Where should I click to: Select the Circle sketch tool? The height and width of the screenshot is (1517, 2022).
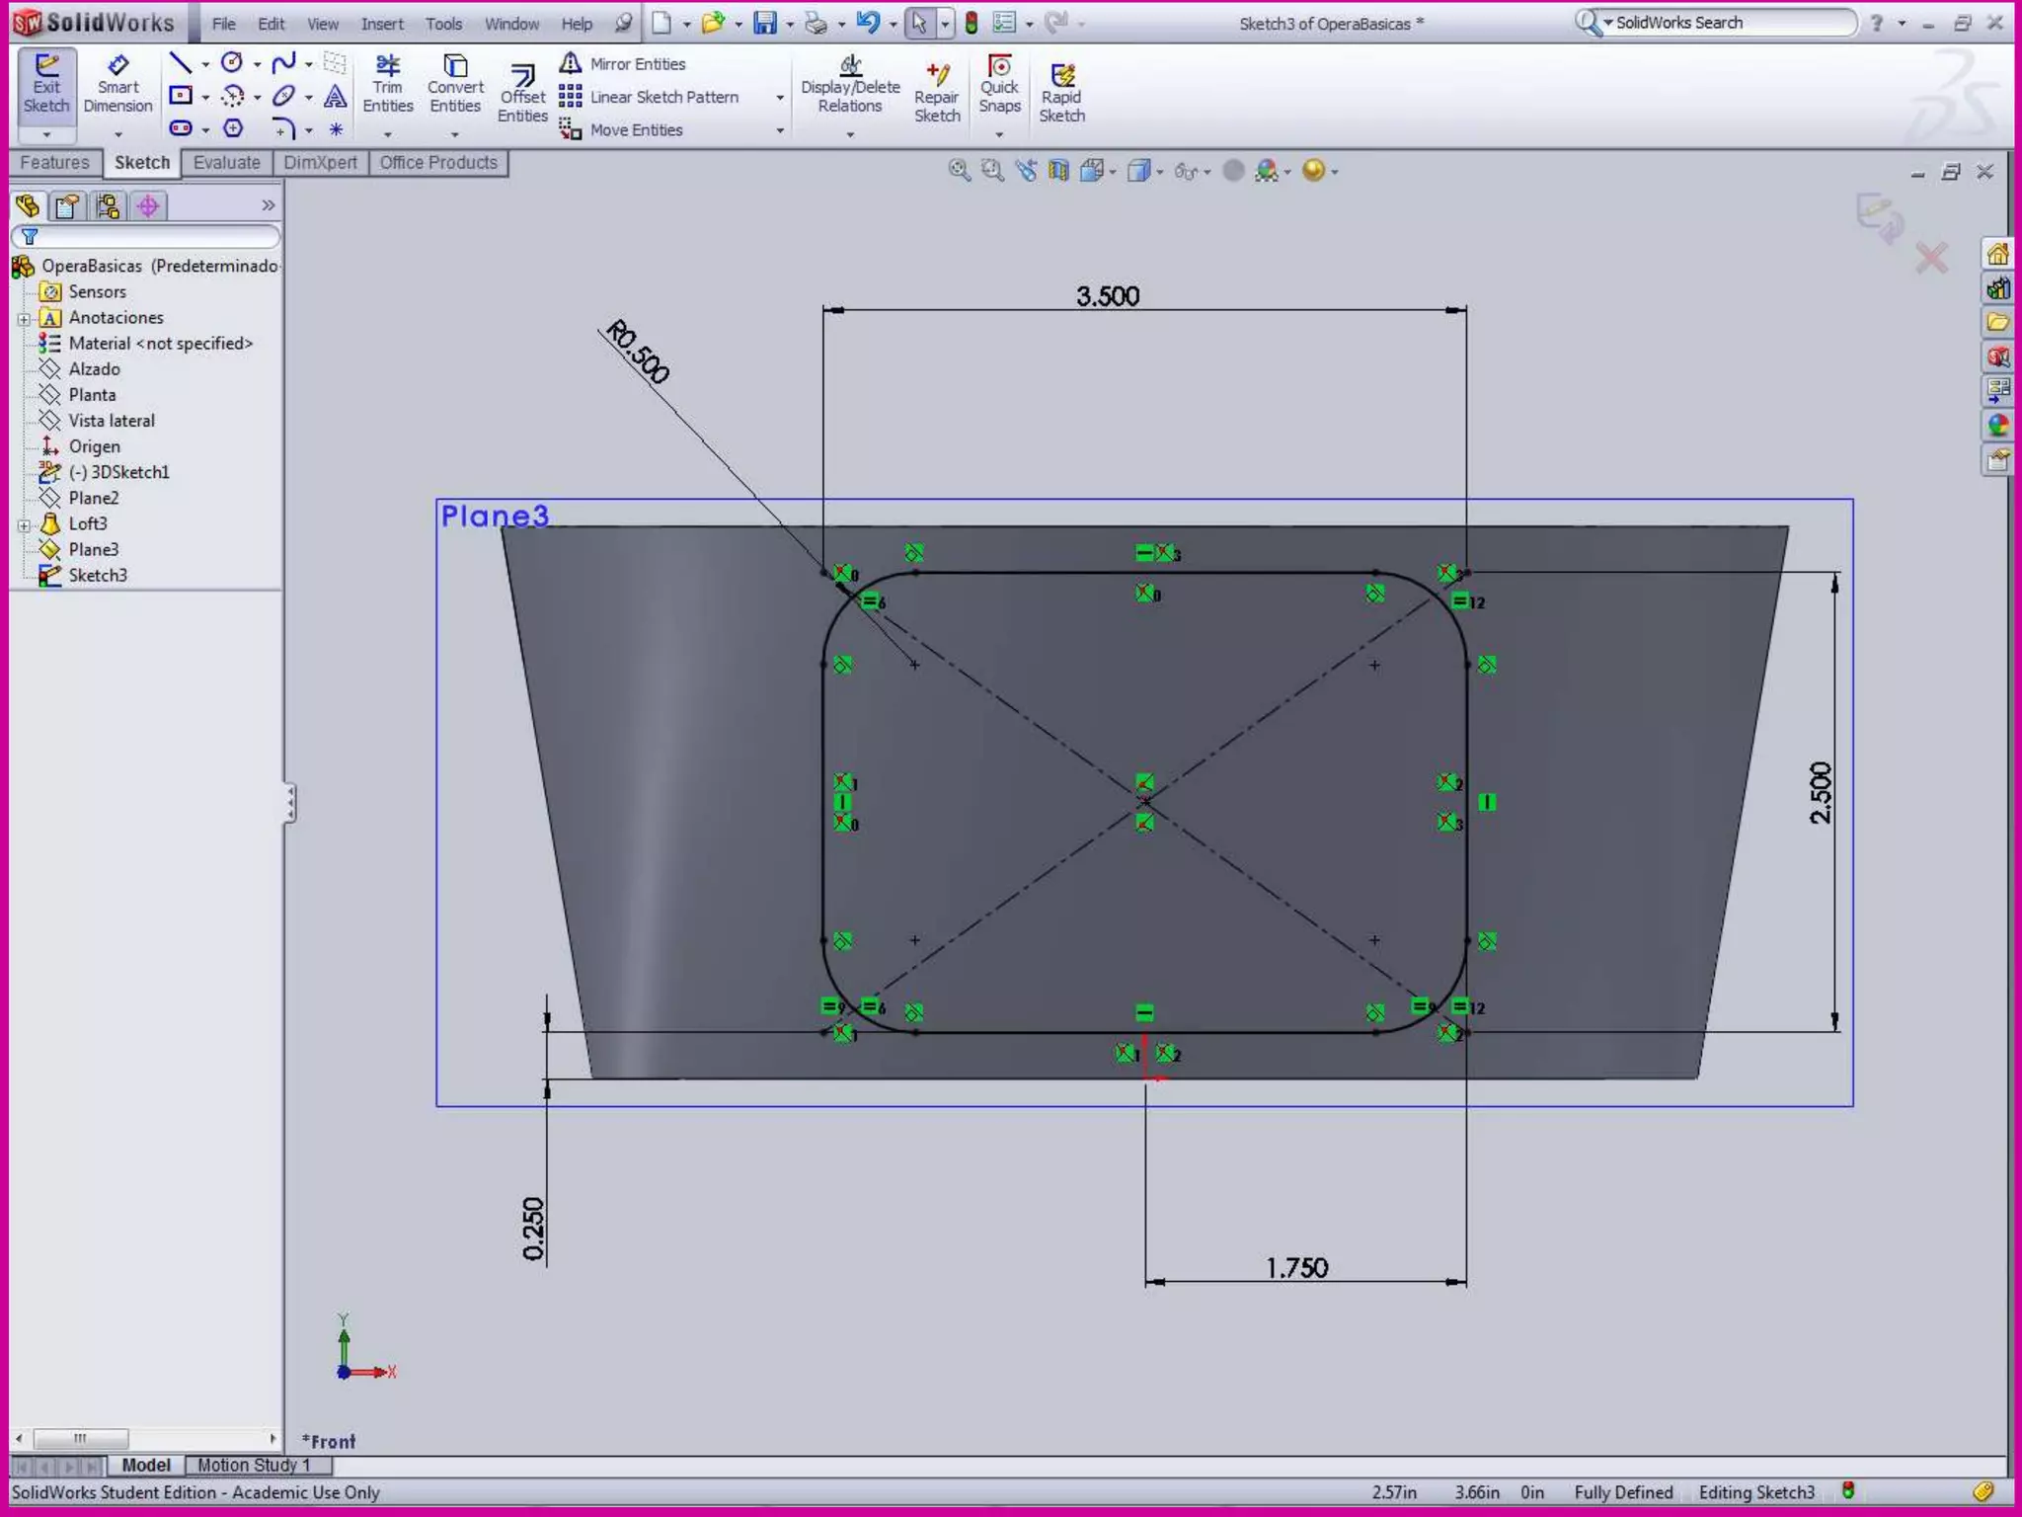(x=232, y=63)
